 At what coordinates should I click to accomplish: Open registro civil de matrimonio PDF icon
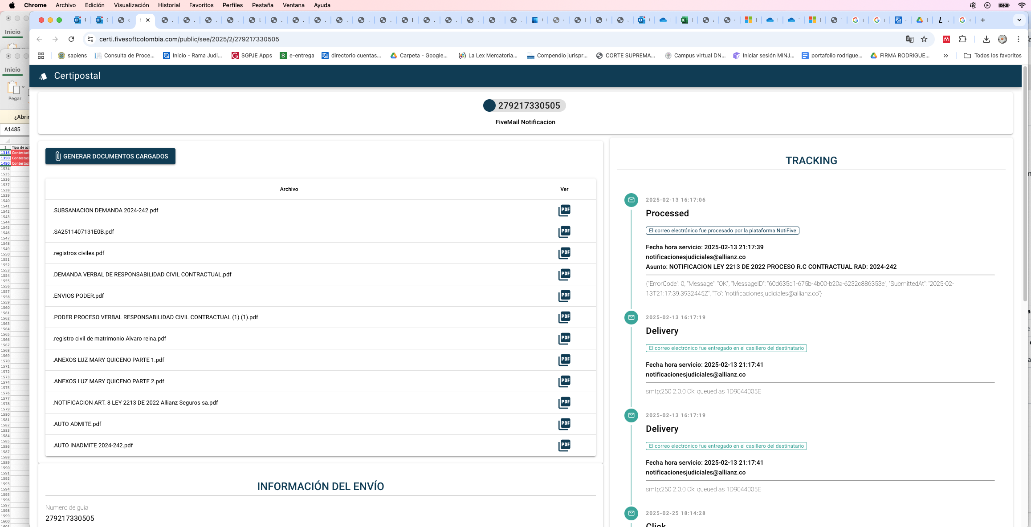[x=564, y=338]
